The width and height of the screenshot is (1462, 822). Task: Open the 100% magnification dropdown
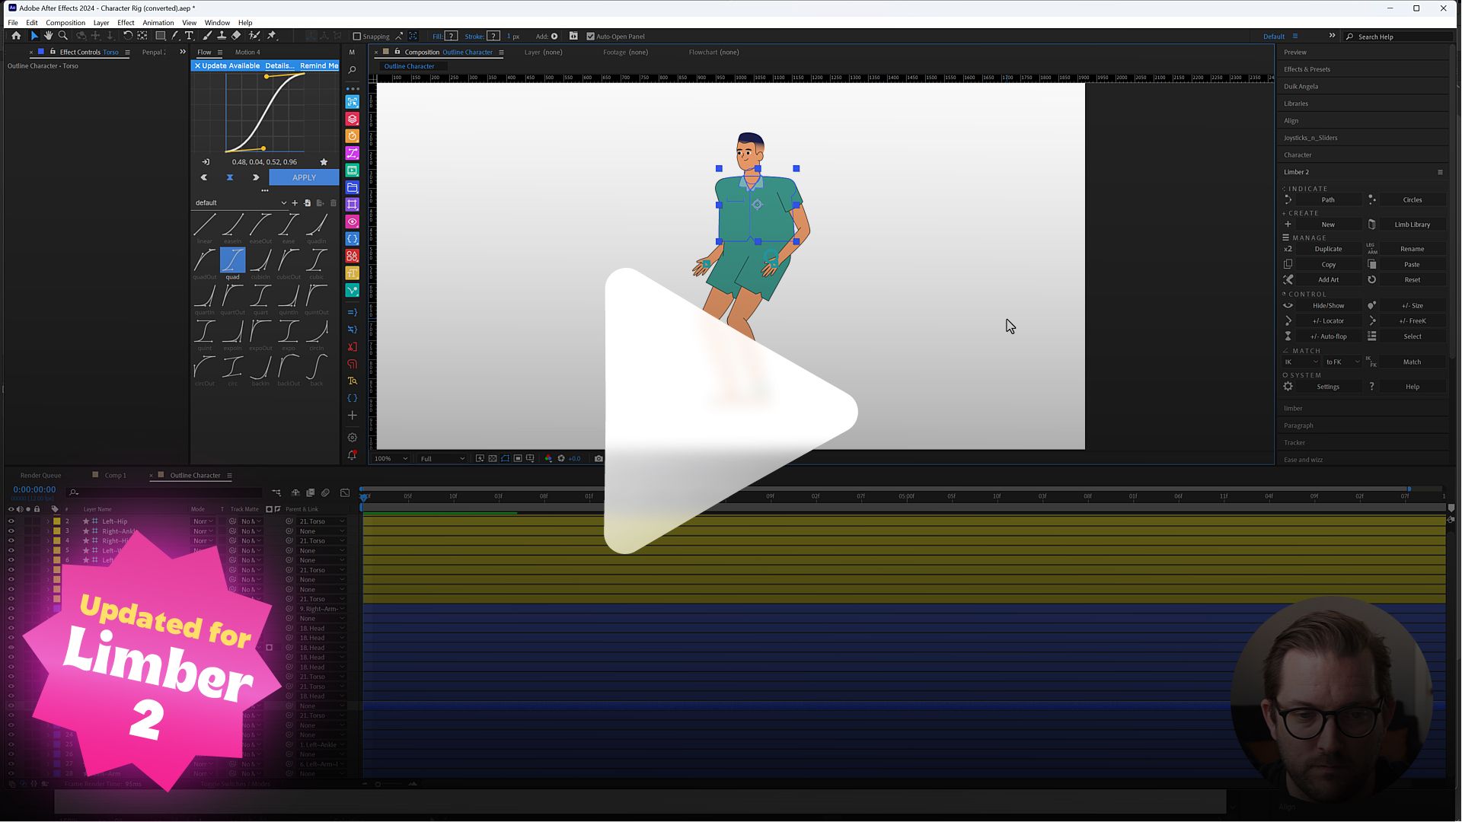391,459
